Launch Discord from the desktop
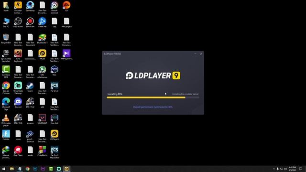This screenshot has height=172, width=306. point(18,103)
